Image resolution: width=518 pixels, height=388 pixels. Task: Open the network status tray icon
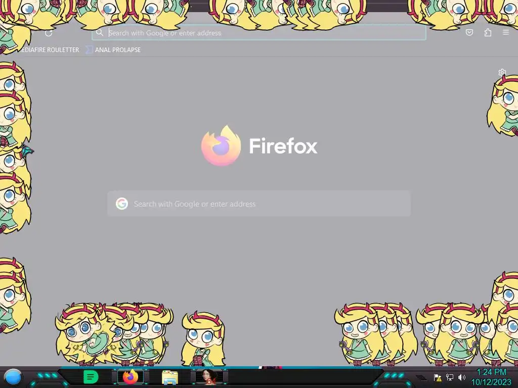click(450, 377)
